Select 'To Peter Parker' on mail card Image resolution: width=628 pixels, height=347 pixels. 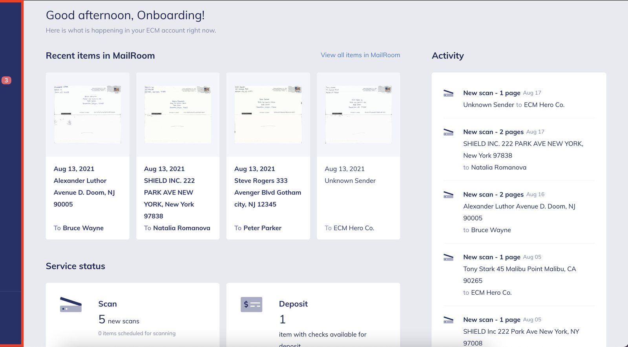[258, 228]
